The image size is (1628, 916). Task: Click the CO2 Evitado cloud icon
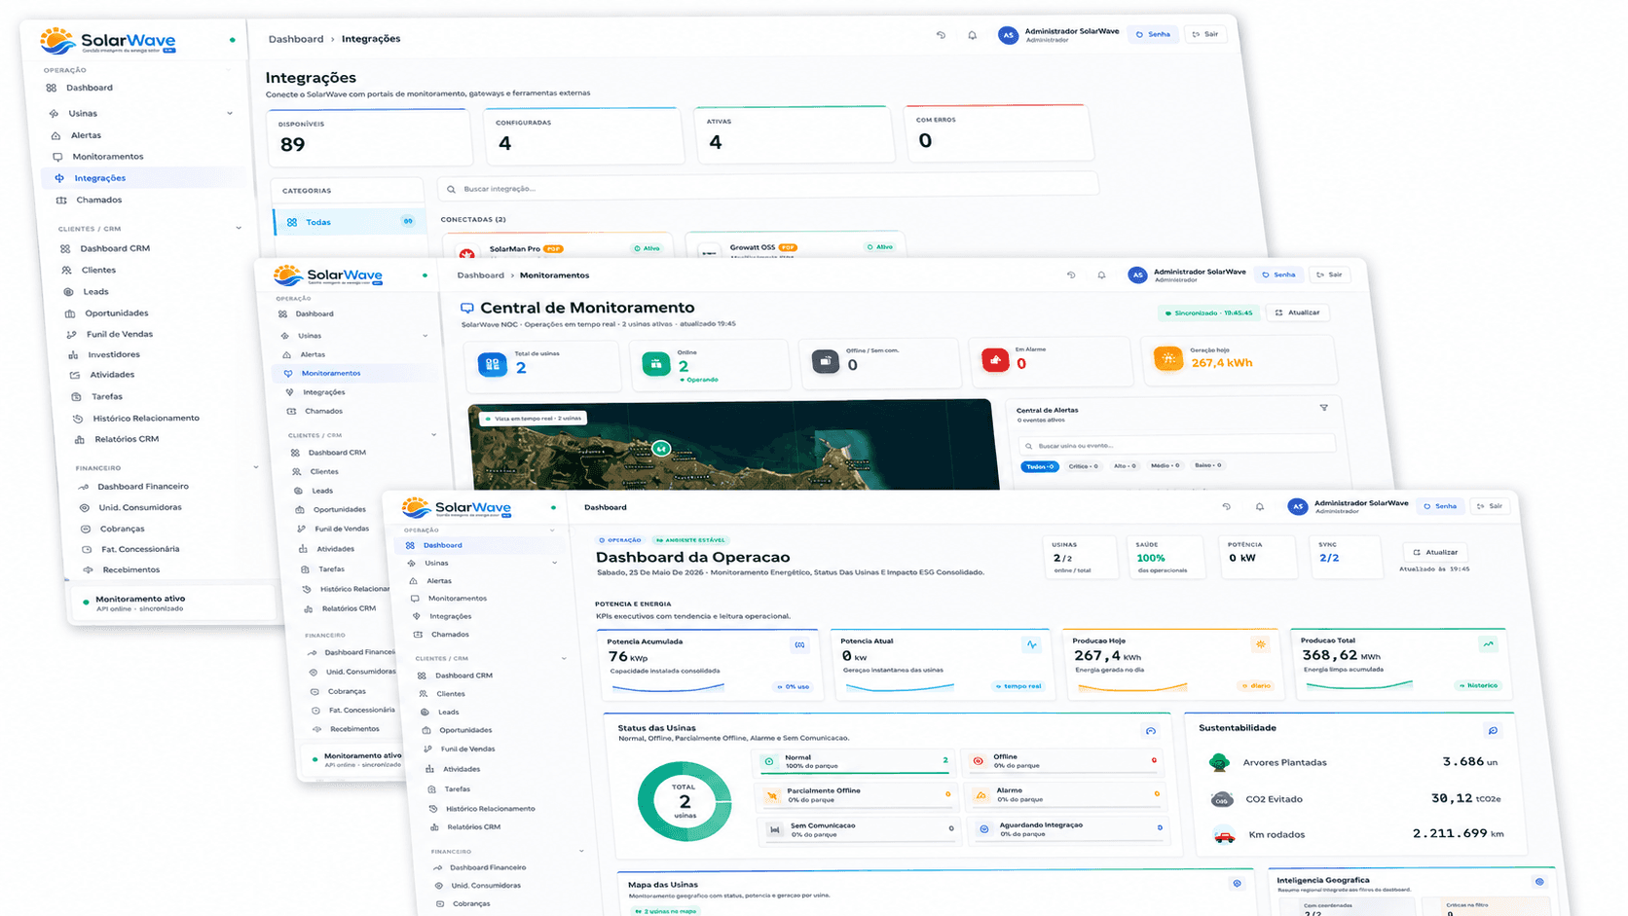pos(1221,799)
